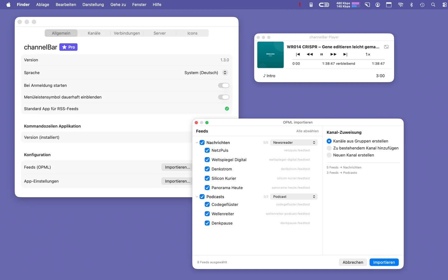Click the playback progress bar
Image resolution: width=448 pixels, height=280 pixels.
click(338, 59)
